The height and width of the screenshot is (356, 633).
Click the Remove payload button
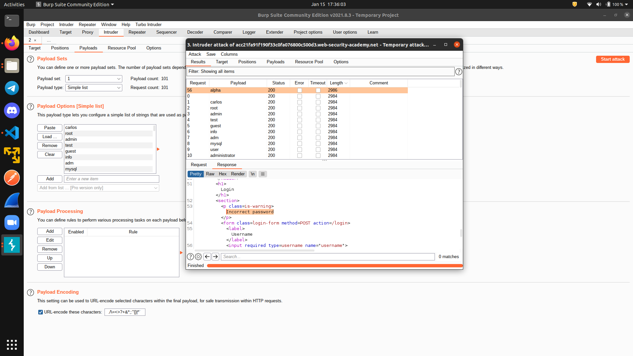coord(49,145)
